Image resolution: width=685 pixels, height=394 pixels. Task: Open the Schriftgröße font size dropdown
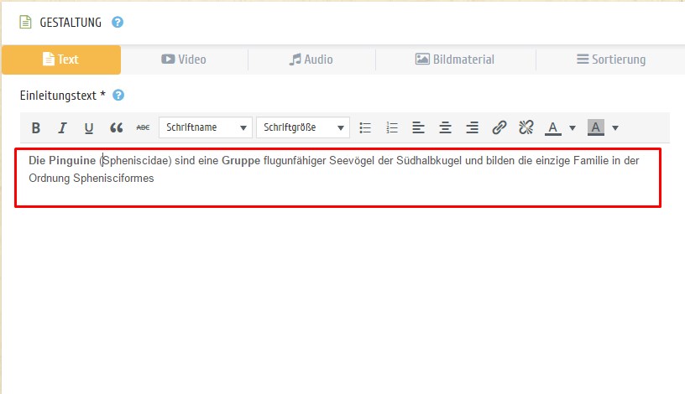(303, 127)
